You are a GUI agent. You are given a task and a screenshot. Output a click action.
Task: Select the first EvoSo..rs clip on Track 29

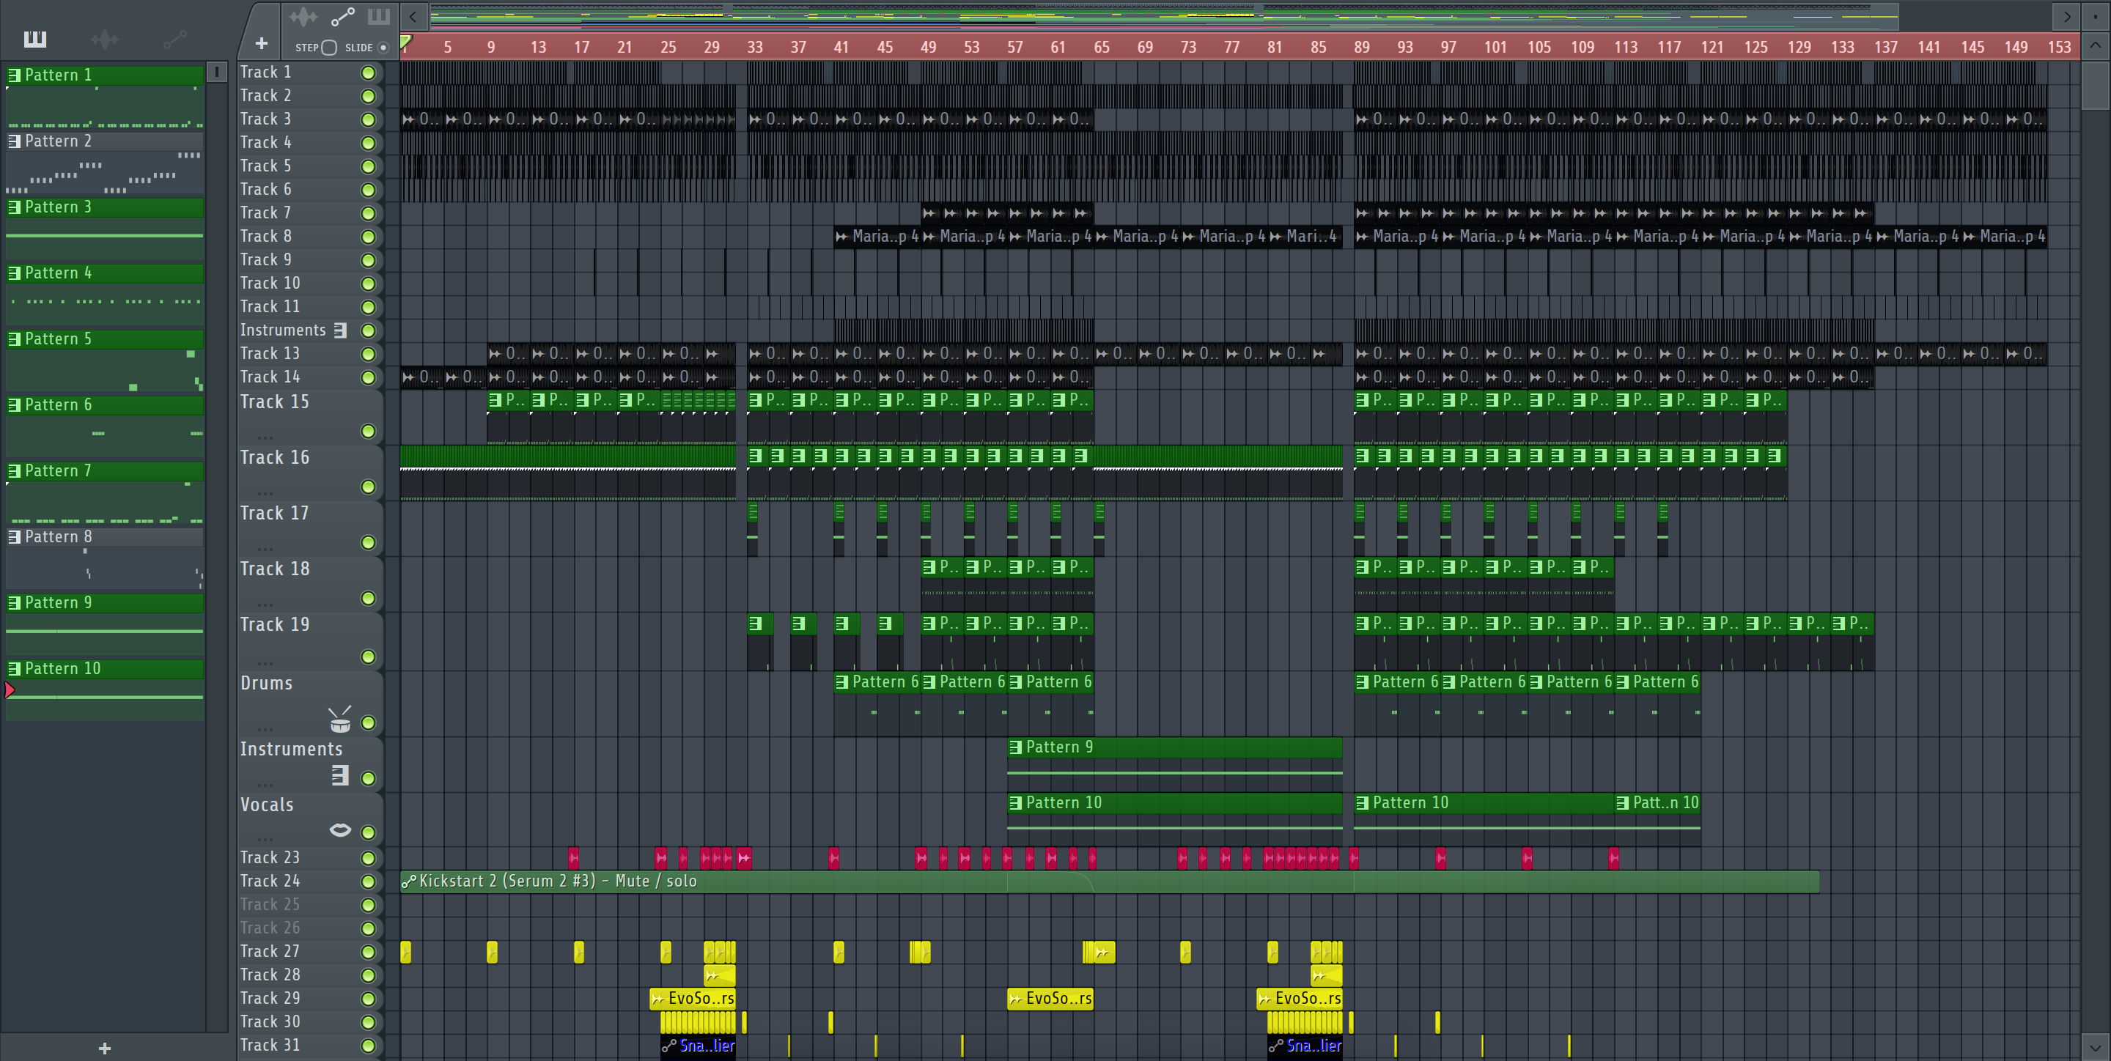pos(693,999)
